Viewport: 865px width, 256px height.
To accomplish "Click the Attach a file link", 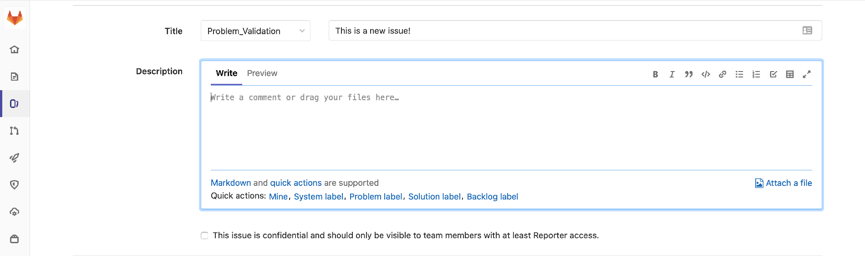I will [784, 183].
